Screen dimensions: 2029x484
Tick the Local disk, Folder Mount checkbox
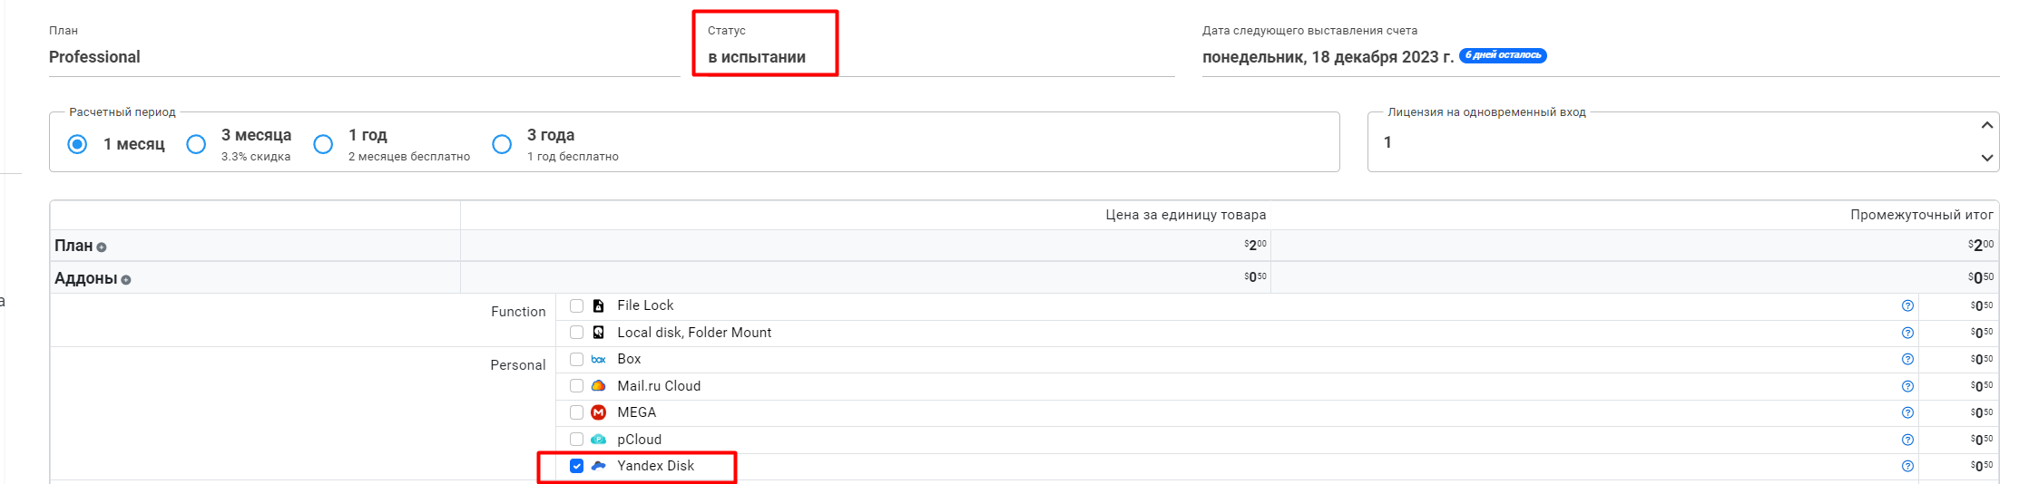pos(576,333)
